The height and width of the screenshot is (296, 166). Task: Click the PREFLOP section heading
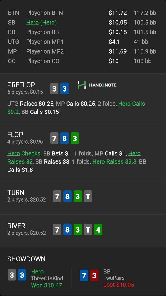21,85
